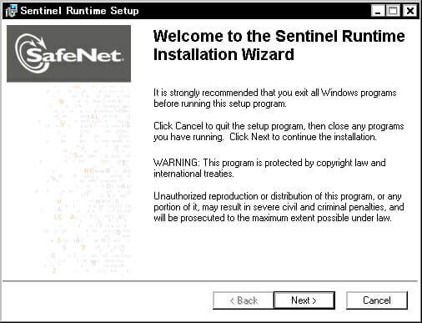Close the Sentinel Runtime Setup window
The height and width of the screenshot is (323, 422).
click(x=410, y=11)
